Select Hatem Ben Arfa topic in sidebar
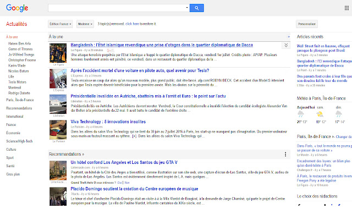The width and height of the screenshot is (352, 220). pos(20,43)
